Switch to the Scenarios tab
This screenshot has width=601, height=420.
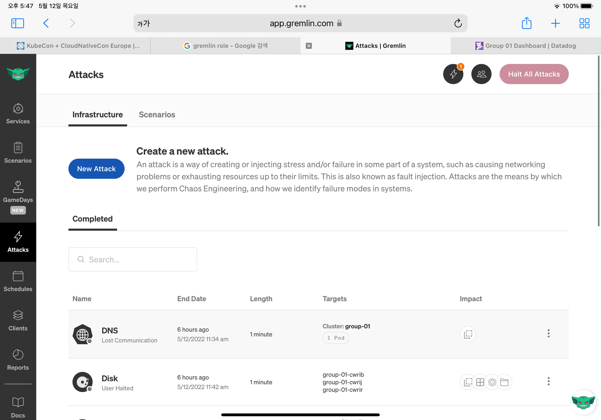[157, 115]
